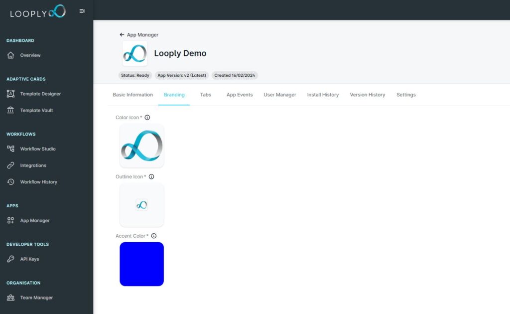Image resolution: width=510 pixels, height=314 pixels.
Task: Launch Workflow Studio from the sidebar
Action: coord(11,149)
